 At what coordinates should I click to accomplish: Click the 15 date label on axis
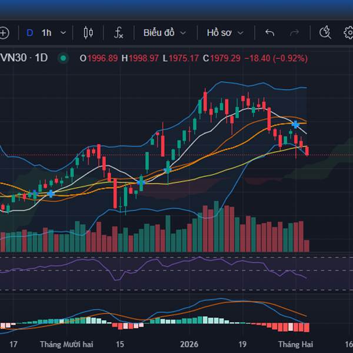120,344
